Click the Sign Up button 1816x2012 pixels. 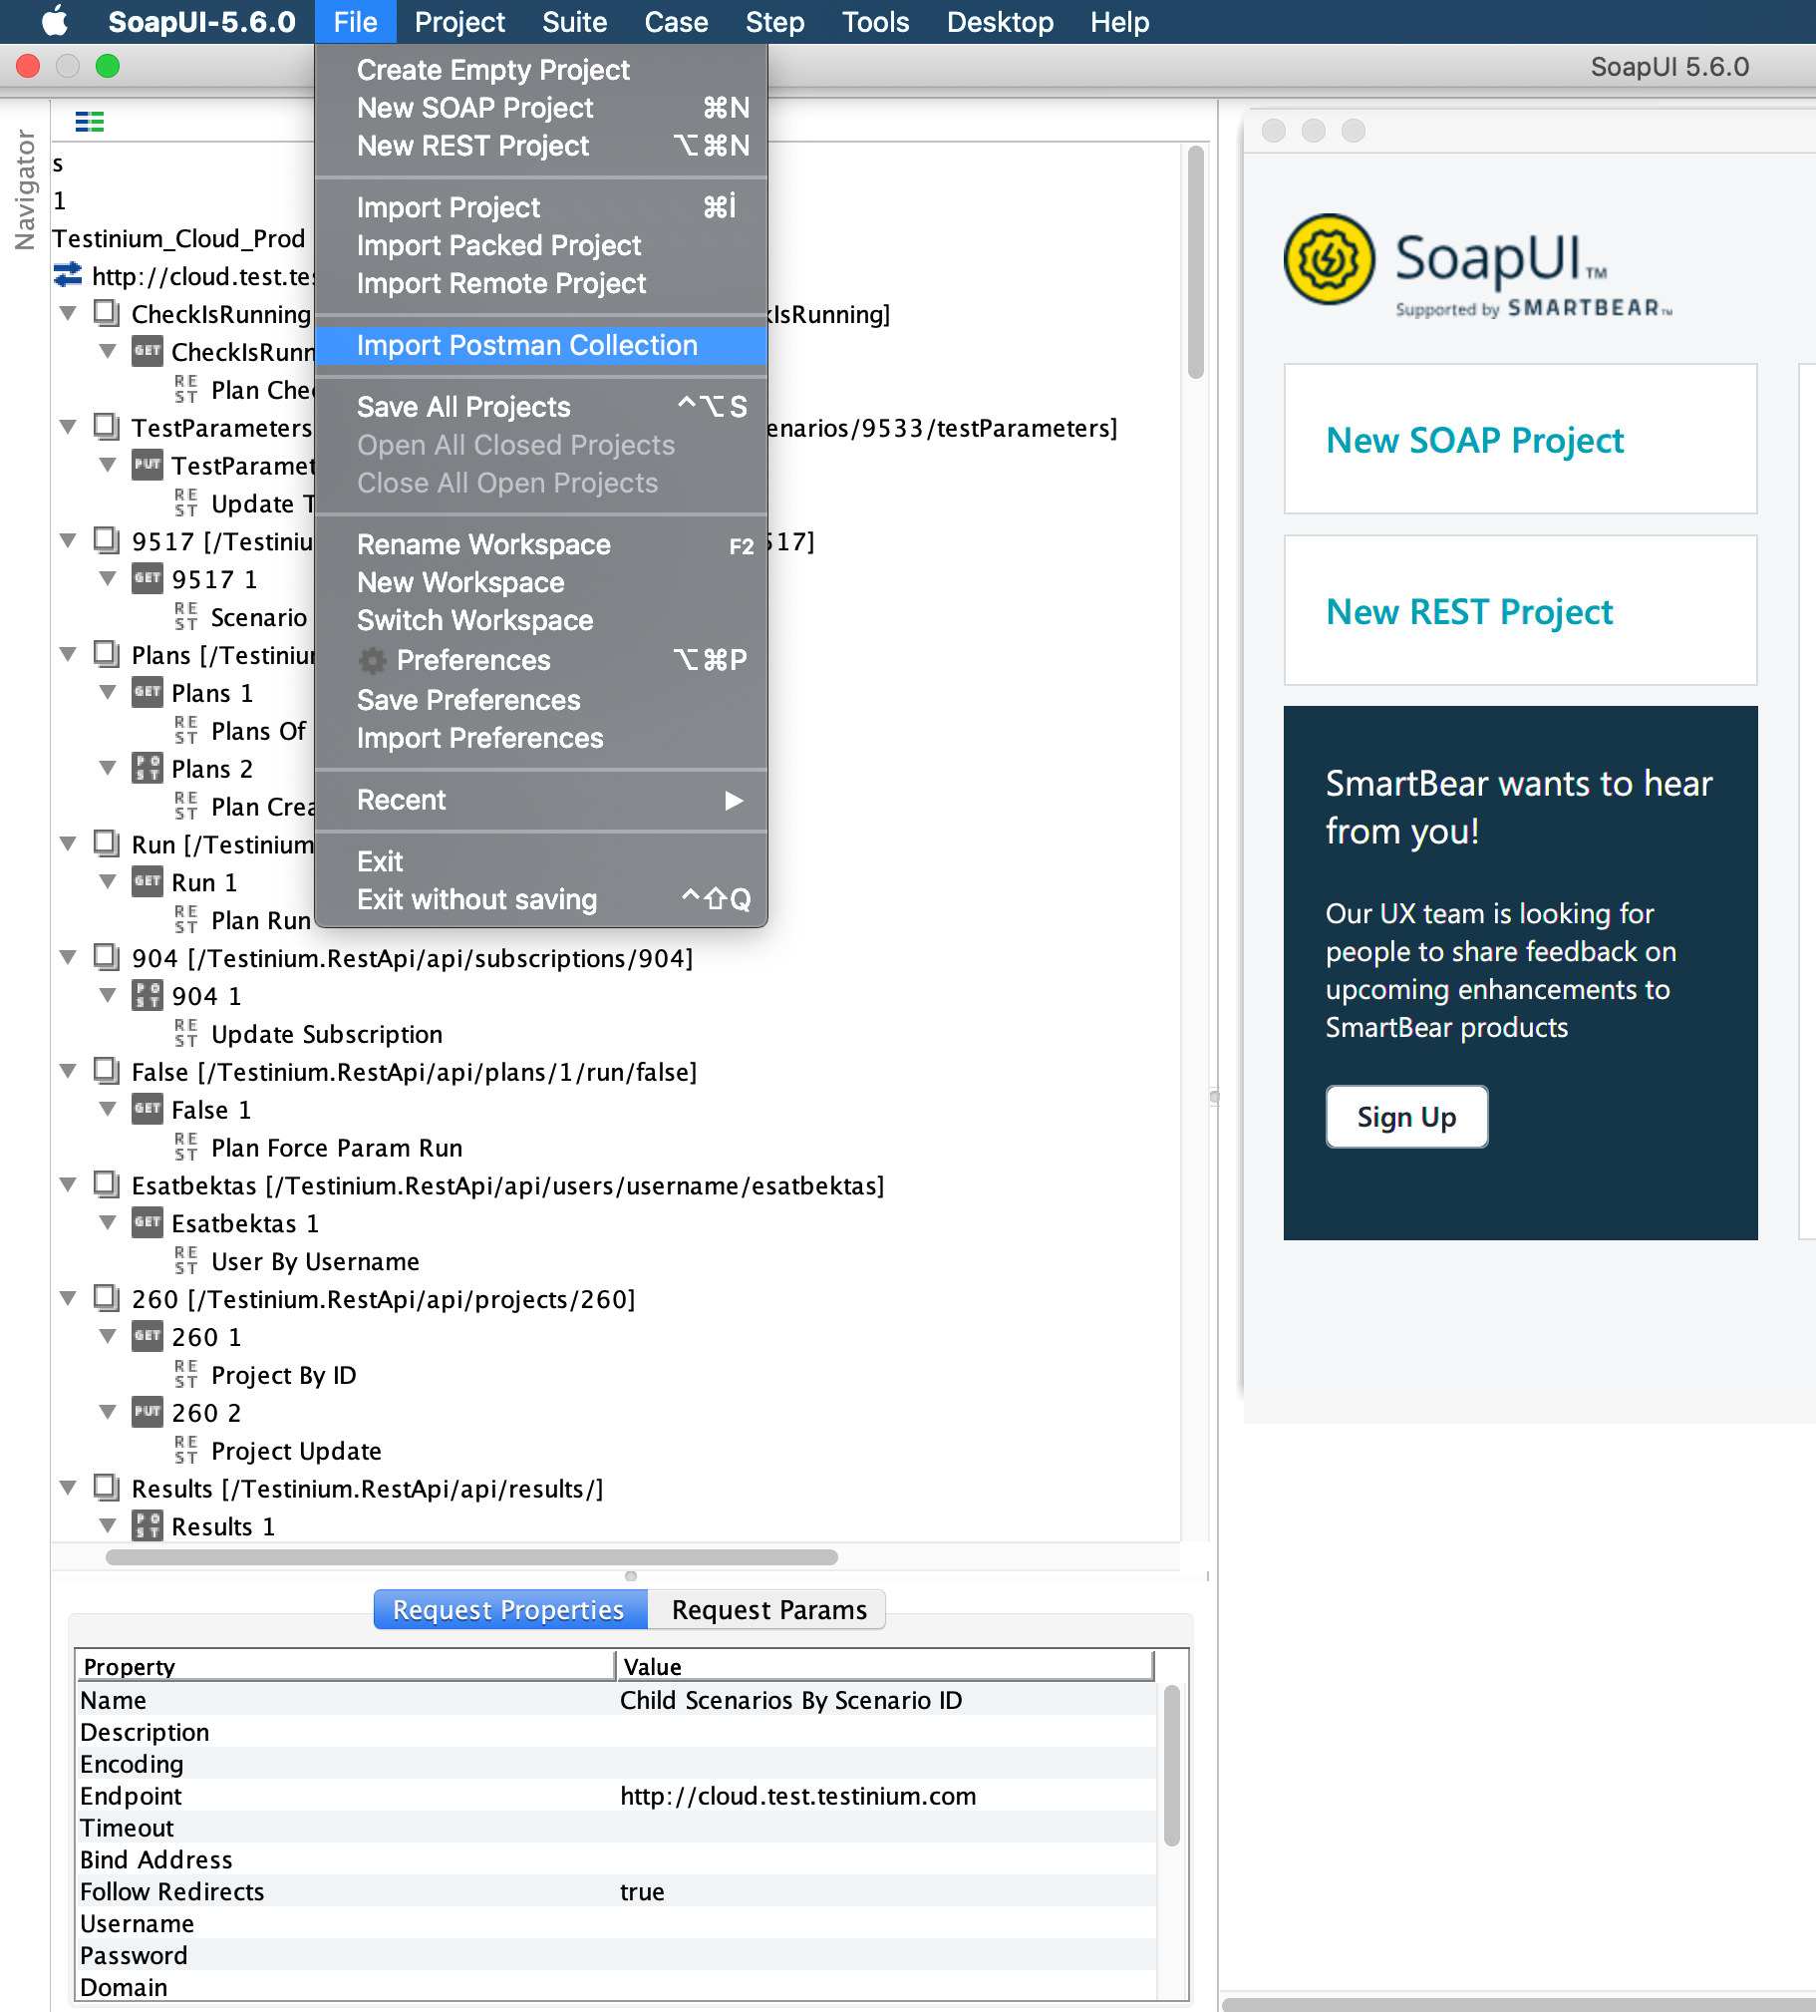(1406, 1116)
